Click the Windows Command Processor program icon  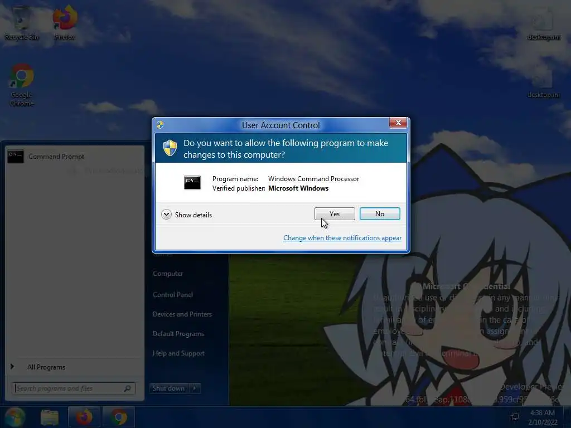(192, 182)
